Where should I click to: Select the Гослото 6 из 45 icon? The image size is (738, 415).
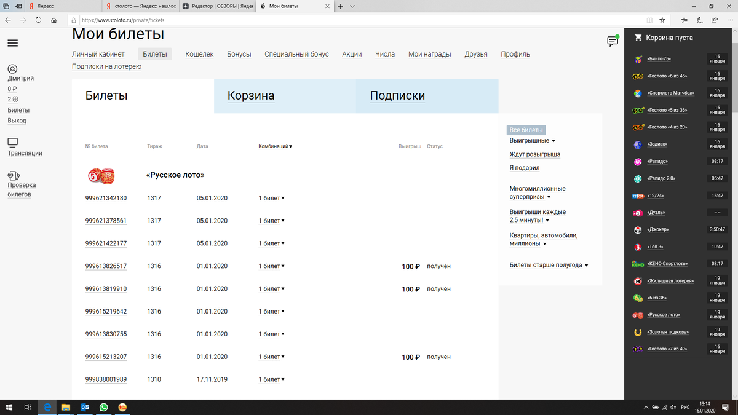point(638,76)
